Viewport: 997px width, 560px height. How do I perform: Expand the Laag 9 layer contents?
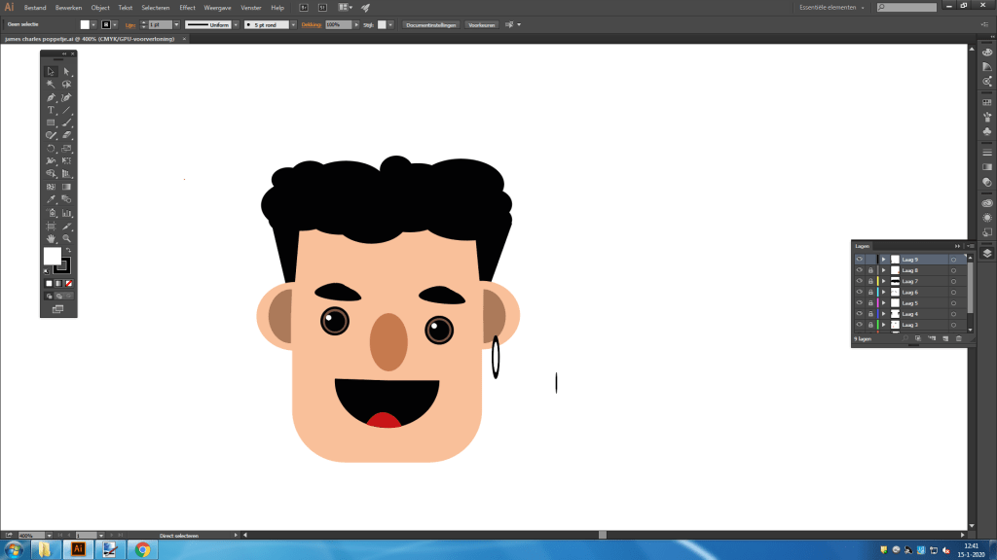(x=883, y=260)
